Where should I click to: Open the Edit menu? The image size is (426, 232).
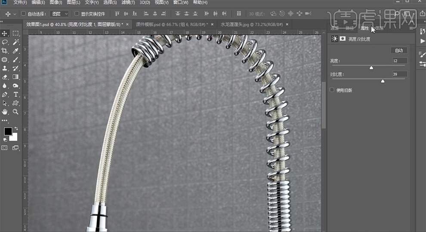[38, 3]
